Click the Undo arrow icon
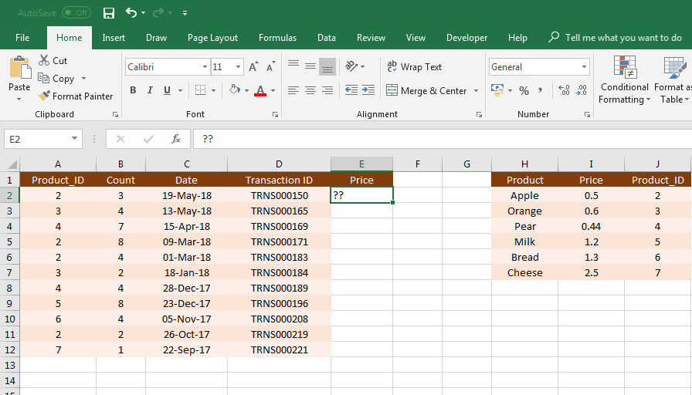The image size is (692, 395). pyautogui.click(x=131, y=13)
